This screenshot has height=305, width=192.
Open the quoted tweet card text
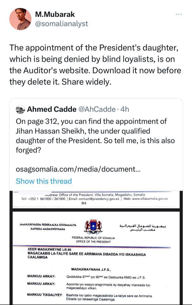point(95,136)
